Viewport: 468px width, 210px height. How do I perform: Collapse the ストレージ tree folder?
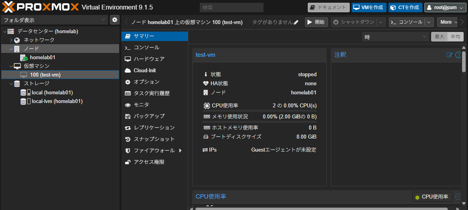point(11,84)
